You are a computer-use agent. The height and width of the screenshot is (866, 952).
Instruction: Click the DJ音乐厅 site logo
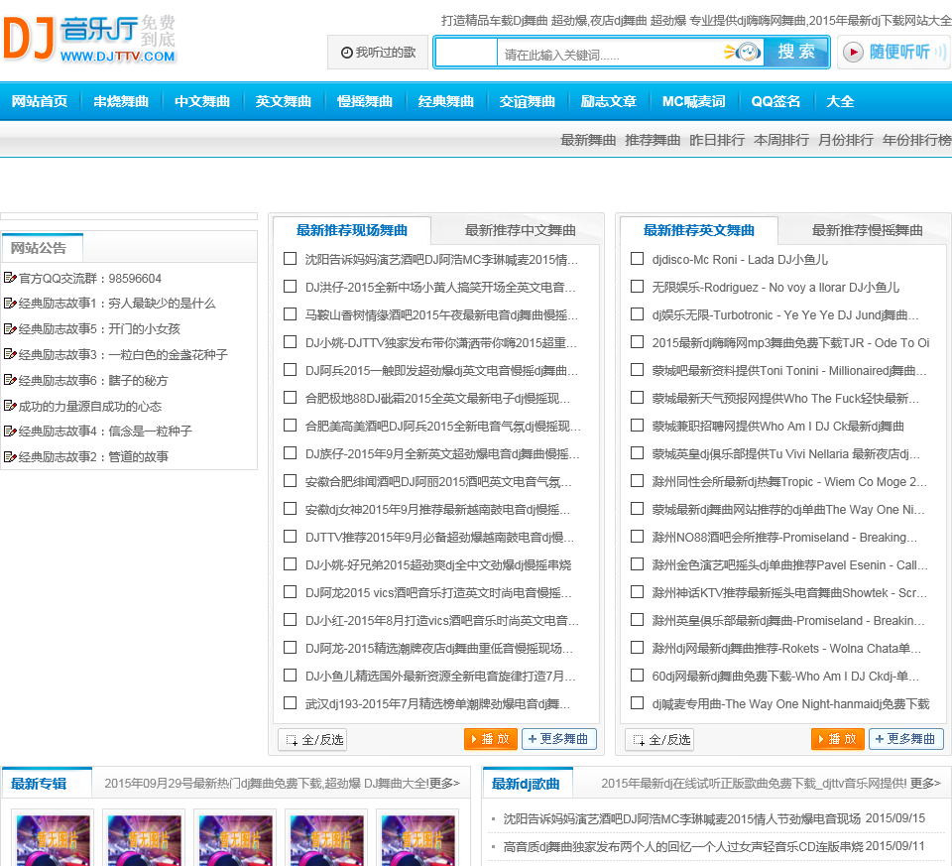[89, 39]
